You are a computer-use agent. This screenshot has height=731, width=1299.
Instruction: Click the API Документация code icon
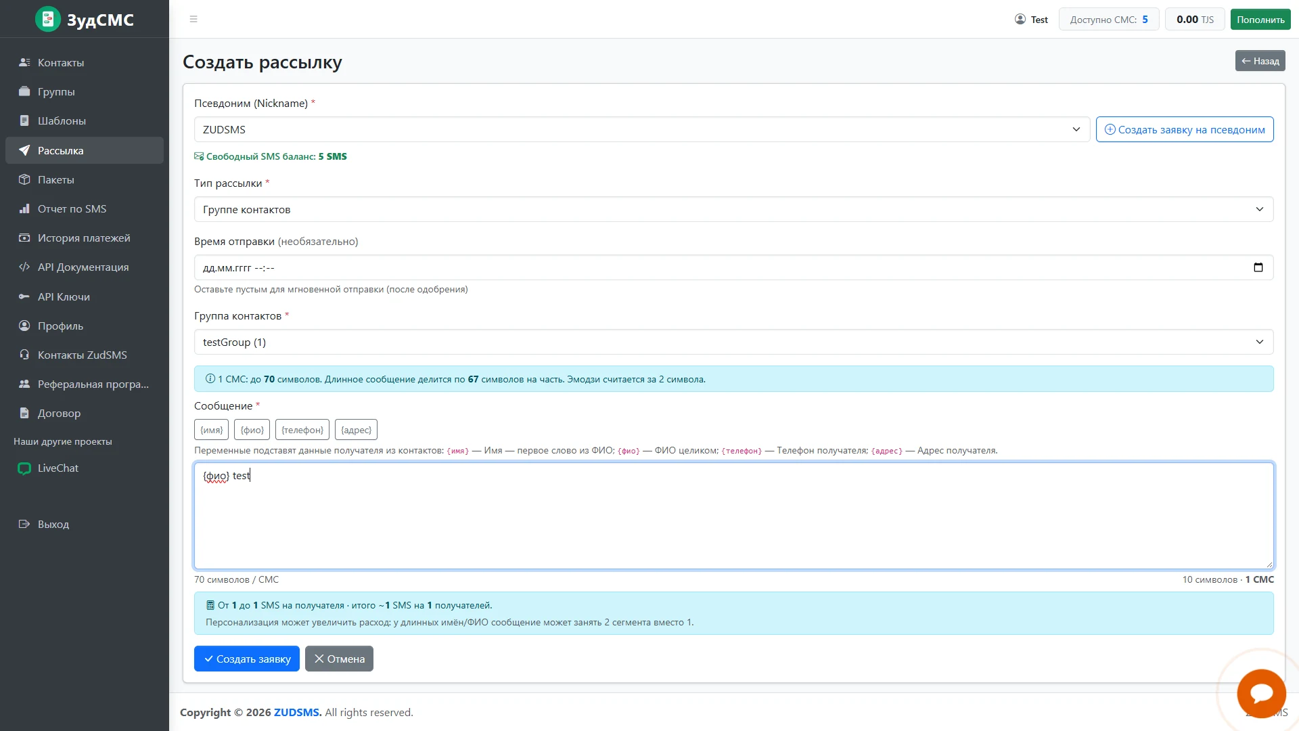(24, 267)
